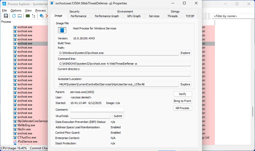Open the System Information graph icon
The width and height of the screenshot is (255, 151).
(x=27, y=16)
